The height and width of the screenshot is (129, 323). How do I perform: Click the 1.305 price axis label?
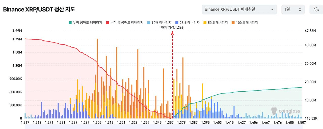(97, 122)
